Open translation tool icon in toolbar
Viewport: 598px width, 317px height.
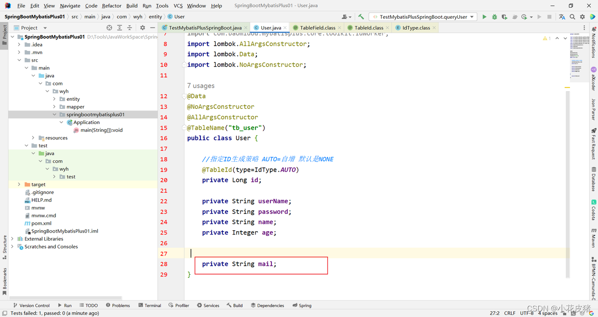point(562,17)
